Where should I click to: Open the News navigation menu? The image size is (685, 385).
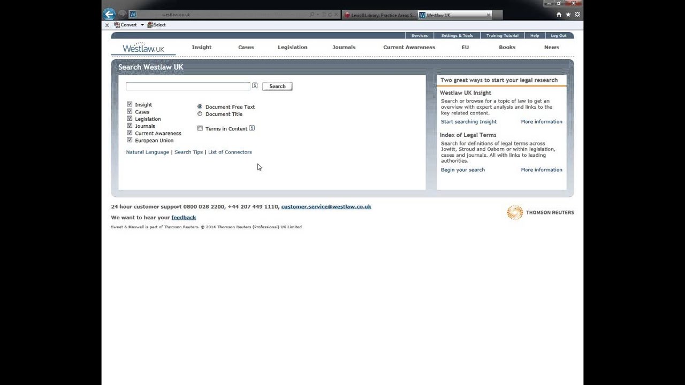point(552,47)
